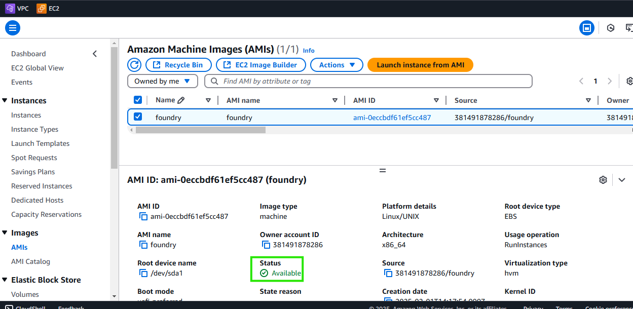The height and width of the screenshot is (309, 633).
Task: Toggle the select-all AMIs header checkbox
Action: coord(138,100)
